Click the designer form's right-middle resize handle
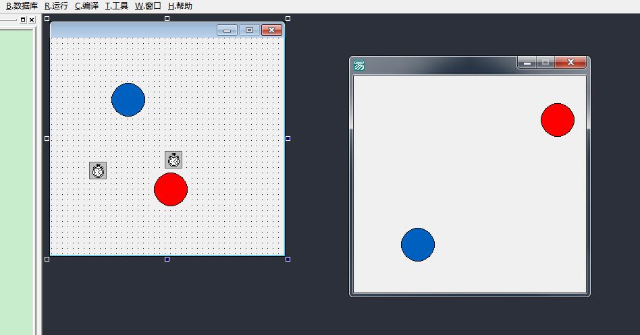The height and width of the screenshot is (335, 640). [288, 139]
